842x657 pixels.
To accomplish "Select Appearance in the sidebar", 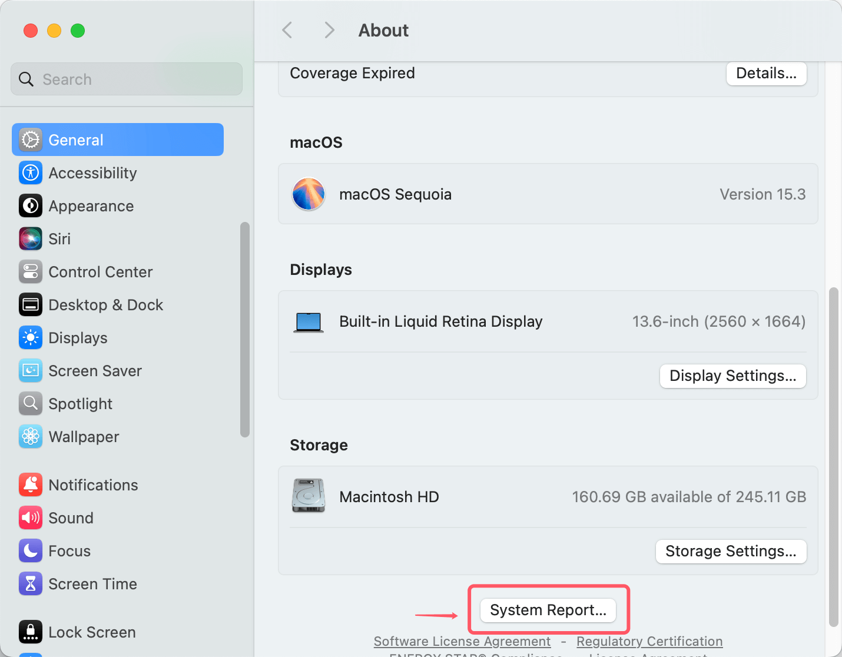I will tap(31, 205).
